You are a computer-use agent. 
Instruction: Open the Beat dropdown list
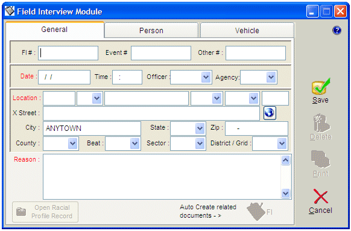click(x=134, y=144)
